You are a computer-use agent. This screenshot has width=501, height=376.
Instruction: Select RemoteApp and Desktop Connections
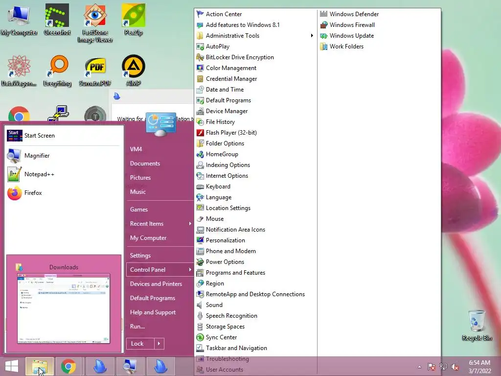(x=250, y=294)
